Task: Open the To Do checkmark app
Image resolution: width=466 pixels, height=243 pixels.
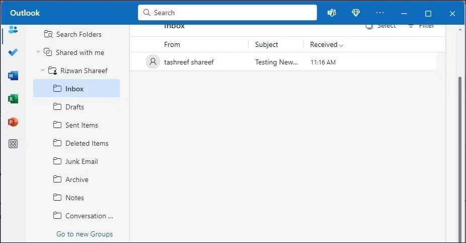Action: point(13,52)
